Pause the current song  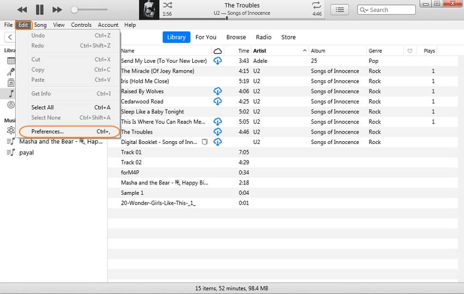tap(40, 10)
